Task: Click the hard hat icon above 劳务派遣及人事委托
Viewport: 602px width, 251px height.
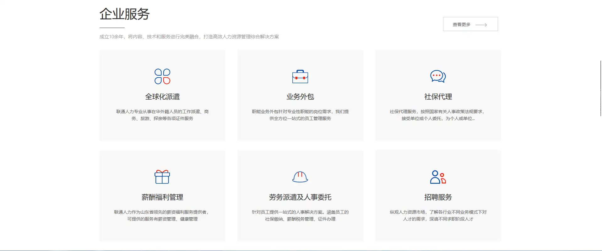Action: point(300,177)
